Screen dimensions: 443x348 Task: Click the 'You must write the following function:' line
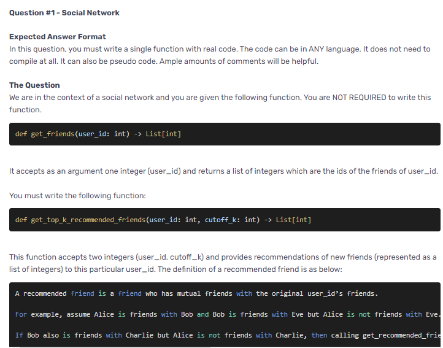click(77, 196)
